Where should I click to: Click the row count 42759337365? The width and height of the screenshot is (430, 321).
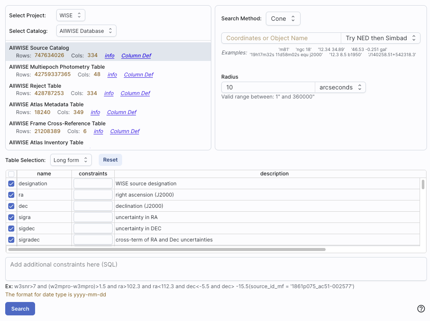tap(53, 74)
